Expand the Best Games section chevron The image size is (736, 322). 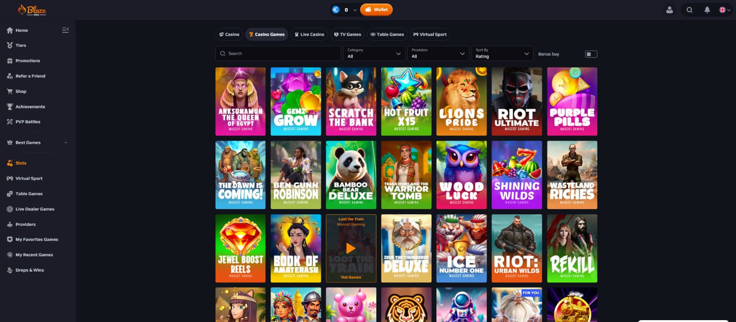(66, 143)
